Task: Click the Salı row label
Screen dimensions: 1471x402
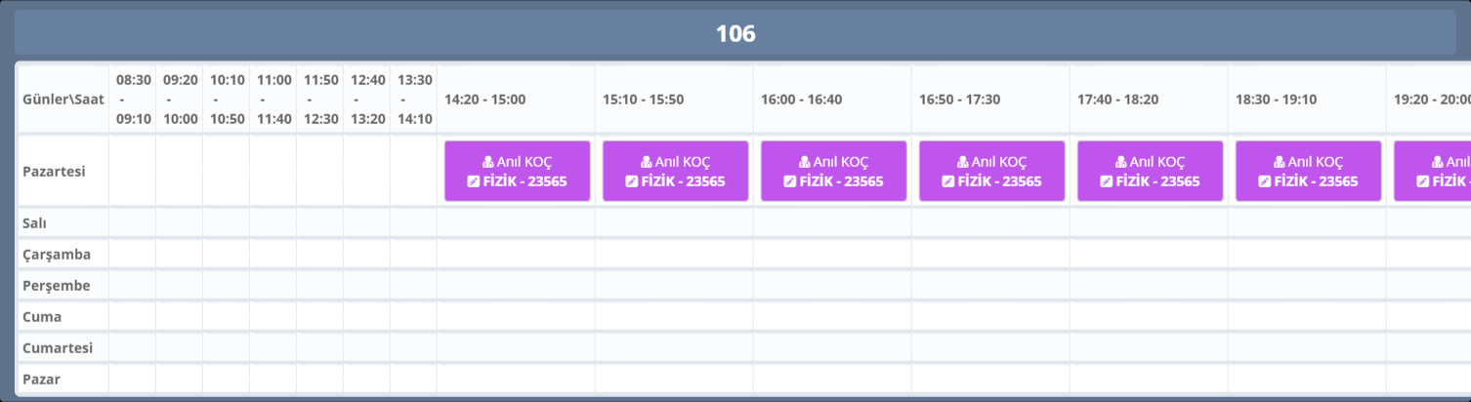Action: coord(36,223)
